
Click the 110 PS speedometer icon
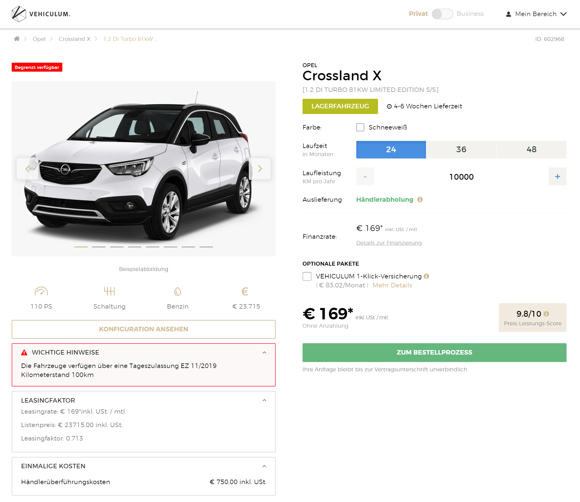(x=41, y=291)
